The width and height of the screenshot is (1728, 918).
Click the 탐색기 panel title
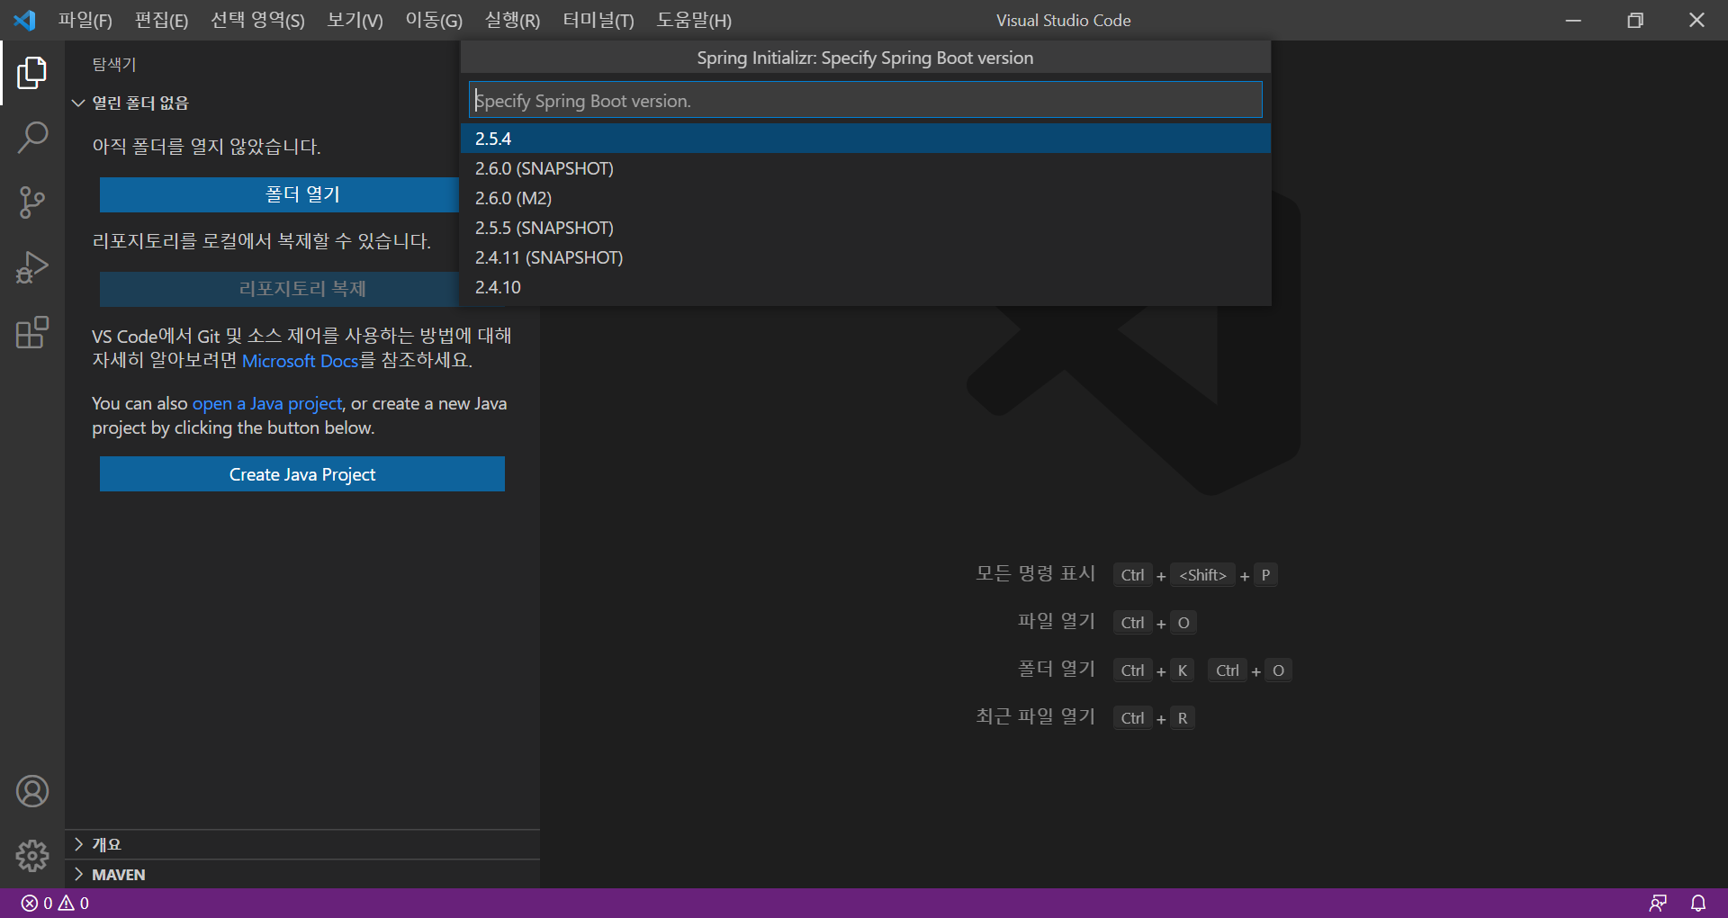[x=114, y=64]
